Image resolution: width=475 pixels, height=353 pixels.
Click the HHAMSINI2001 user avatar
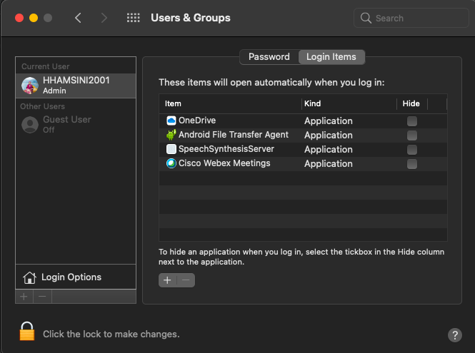[x=30, y=86]
